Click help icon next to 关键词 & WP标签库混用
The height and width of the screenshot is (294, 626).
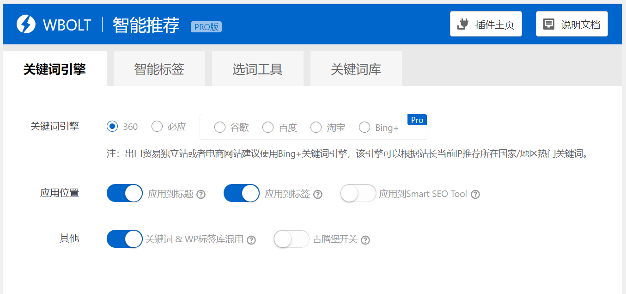pos(251,240)
